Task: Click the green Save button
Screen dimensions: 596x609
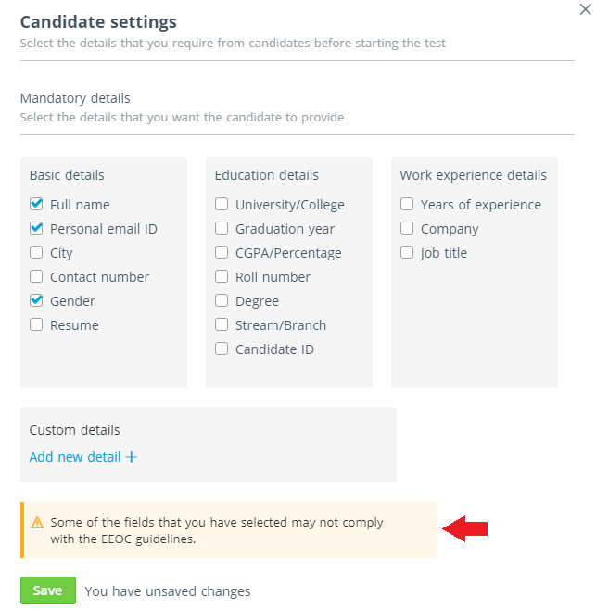Action: tap(48, 590)
